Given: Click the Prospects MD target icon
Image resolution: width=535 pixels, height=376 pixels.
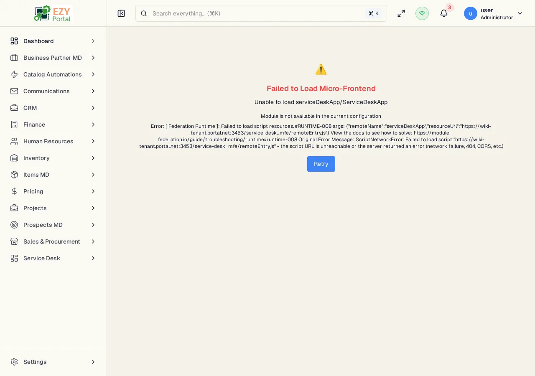Looking at the screenshot, I should [14, 225].
